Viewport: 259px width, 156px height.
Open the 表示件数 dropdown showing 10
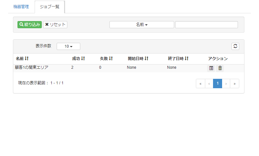click(x=68, y=46)
